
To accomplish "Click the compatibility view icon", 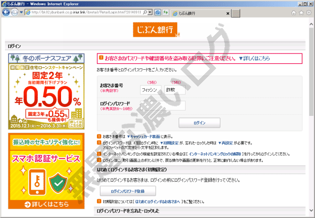I will 157,12.
